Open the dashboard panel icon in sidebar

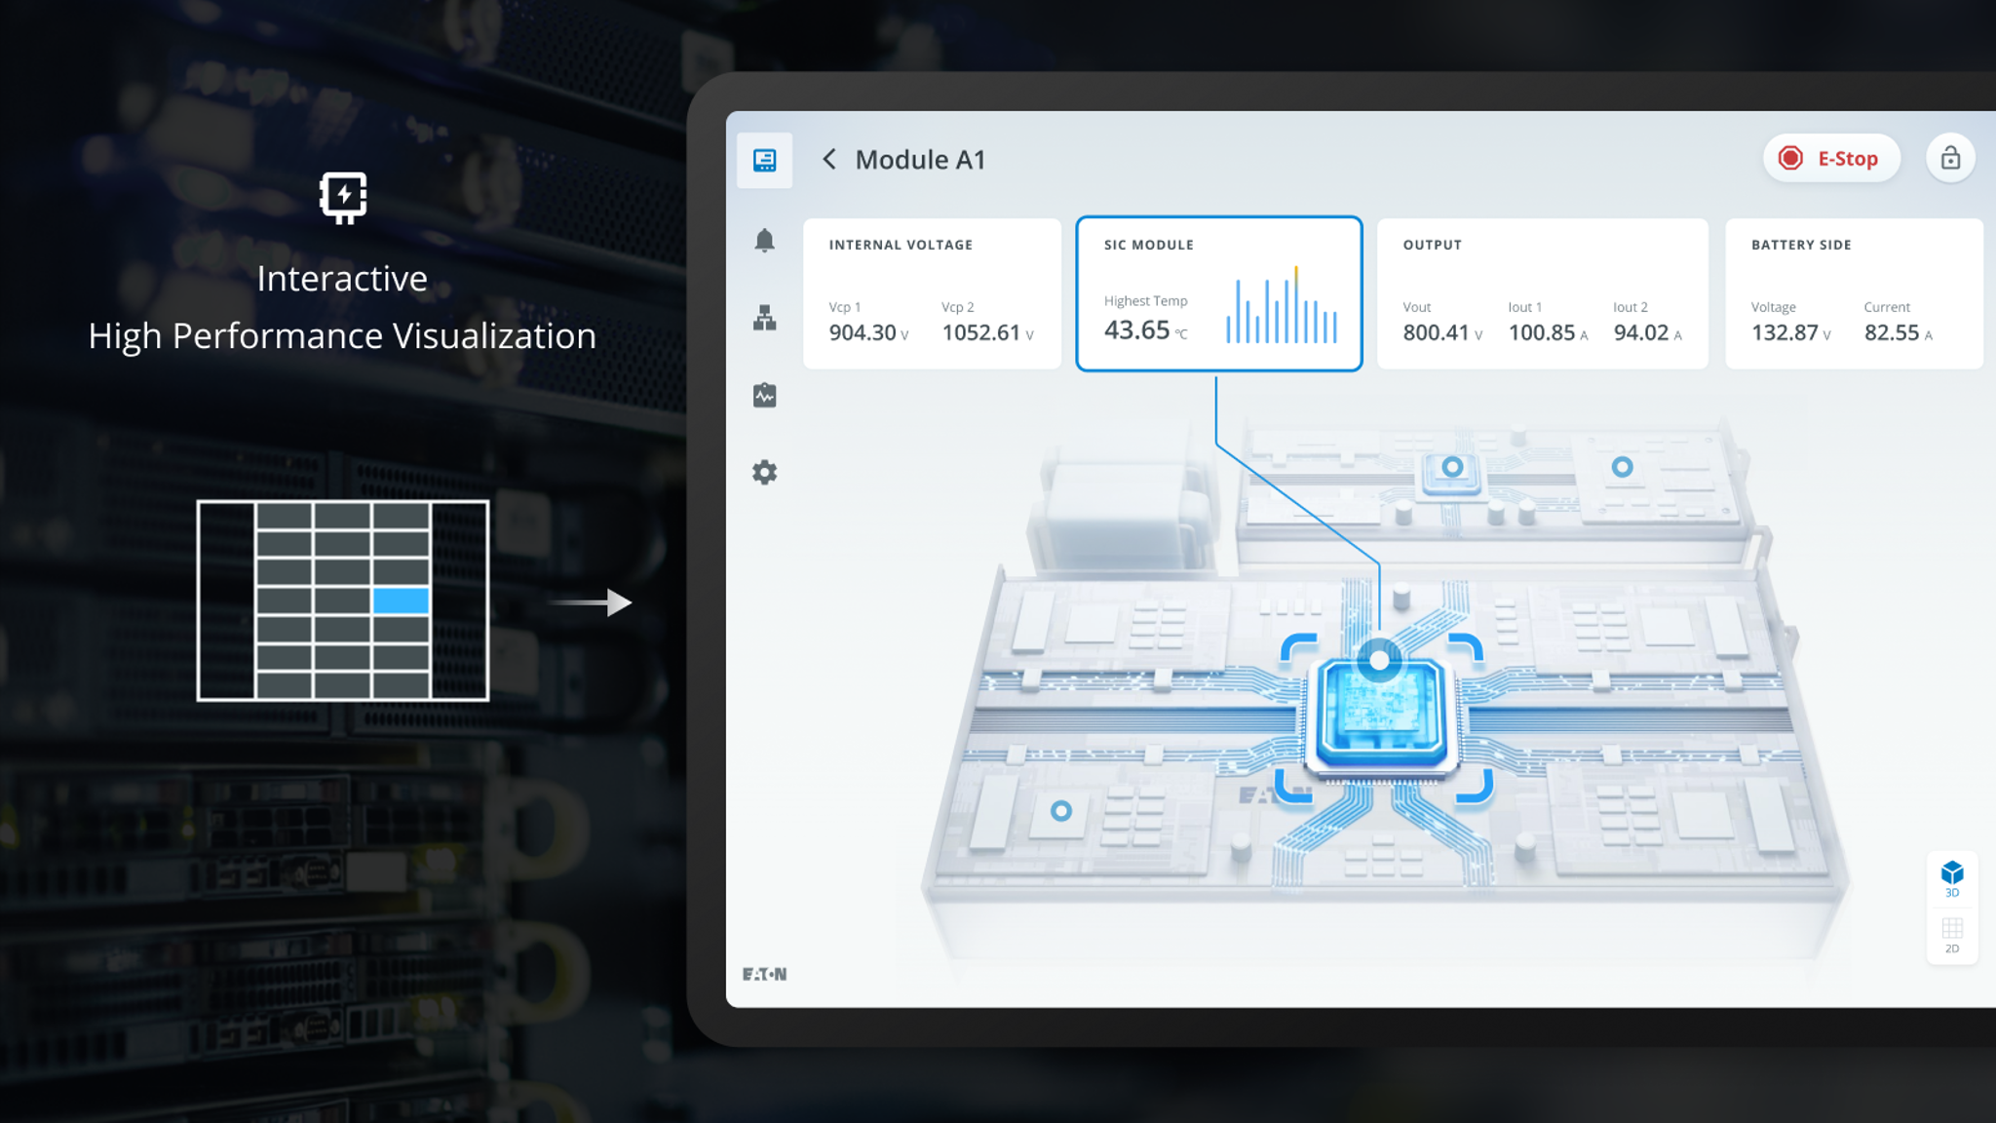point(764,160)
